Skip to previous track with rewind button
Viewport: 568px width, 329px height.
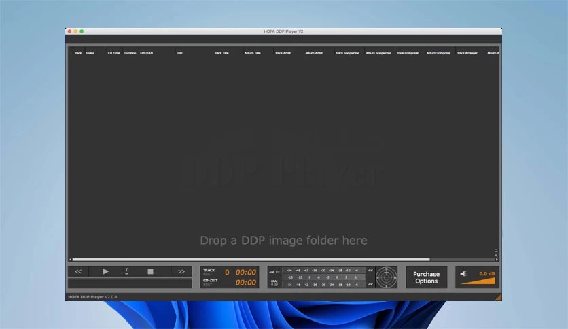pos(78,271)
